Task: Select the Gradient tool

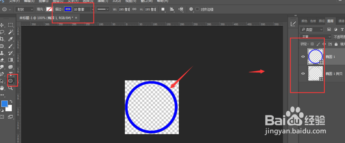Action: point(10,60)
